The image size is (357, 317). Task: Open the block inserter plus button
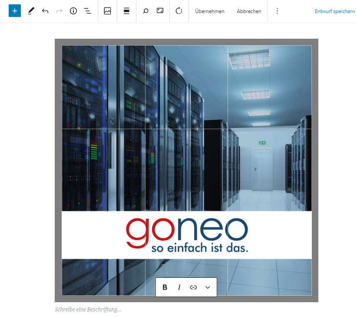point(15,11)
